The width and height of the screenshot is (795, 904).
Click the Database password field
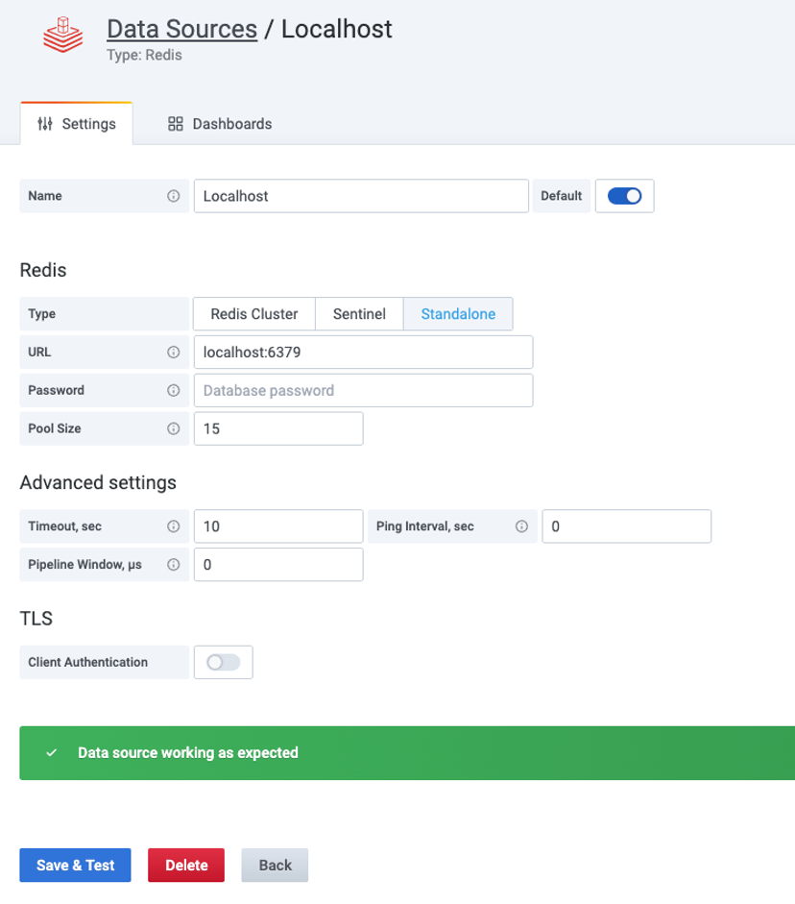pos(363,390)
